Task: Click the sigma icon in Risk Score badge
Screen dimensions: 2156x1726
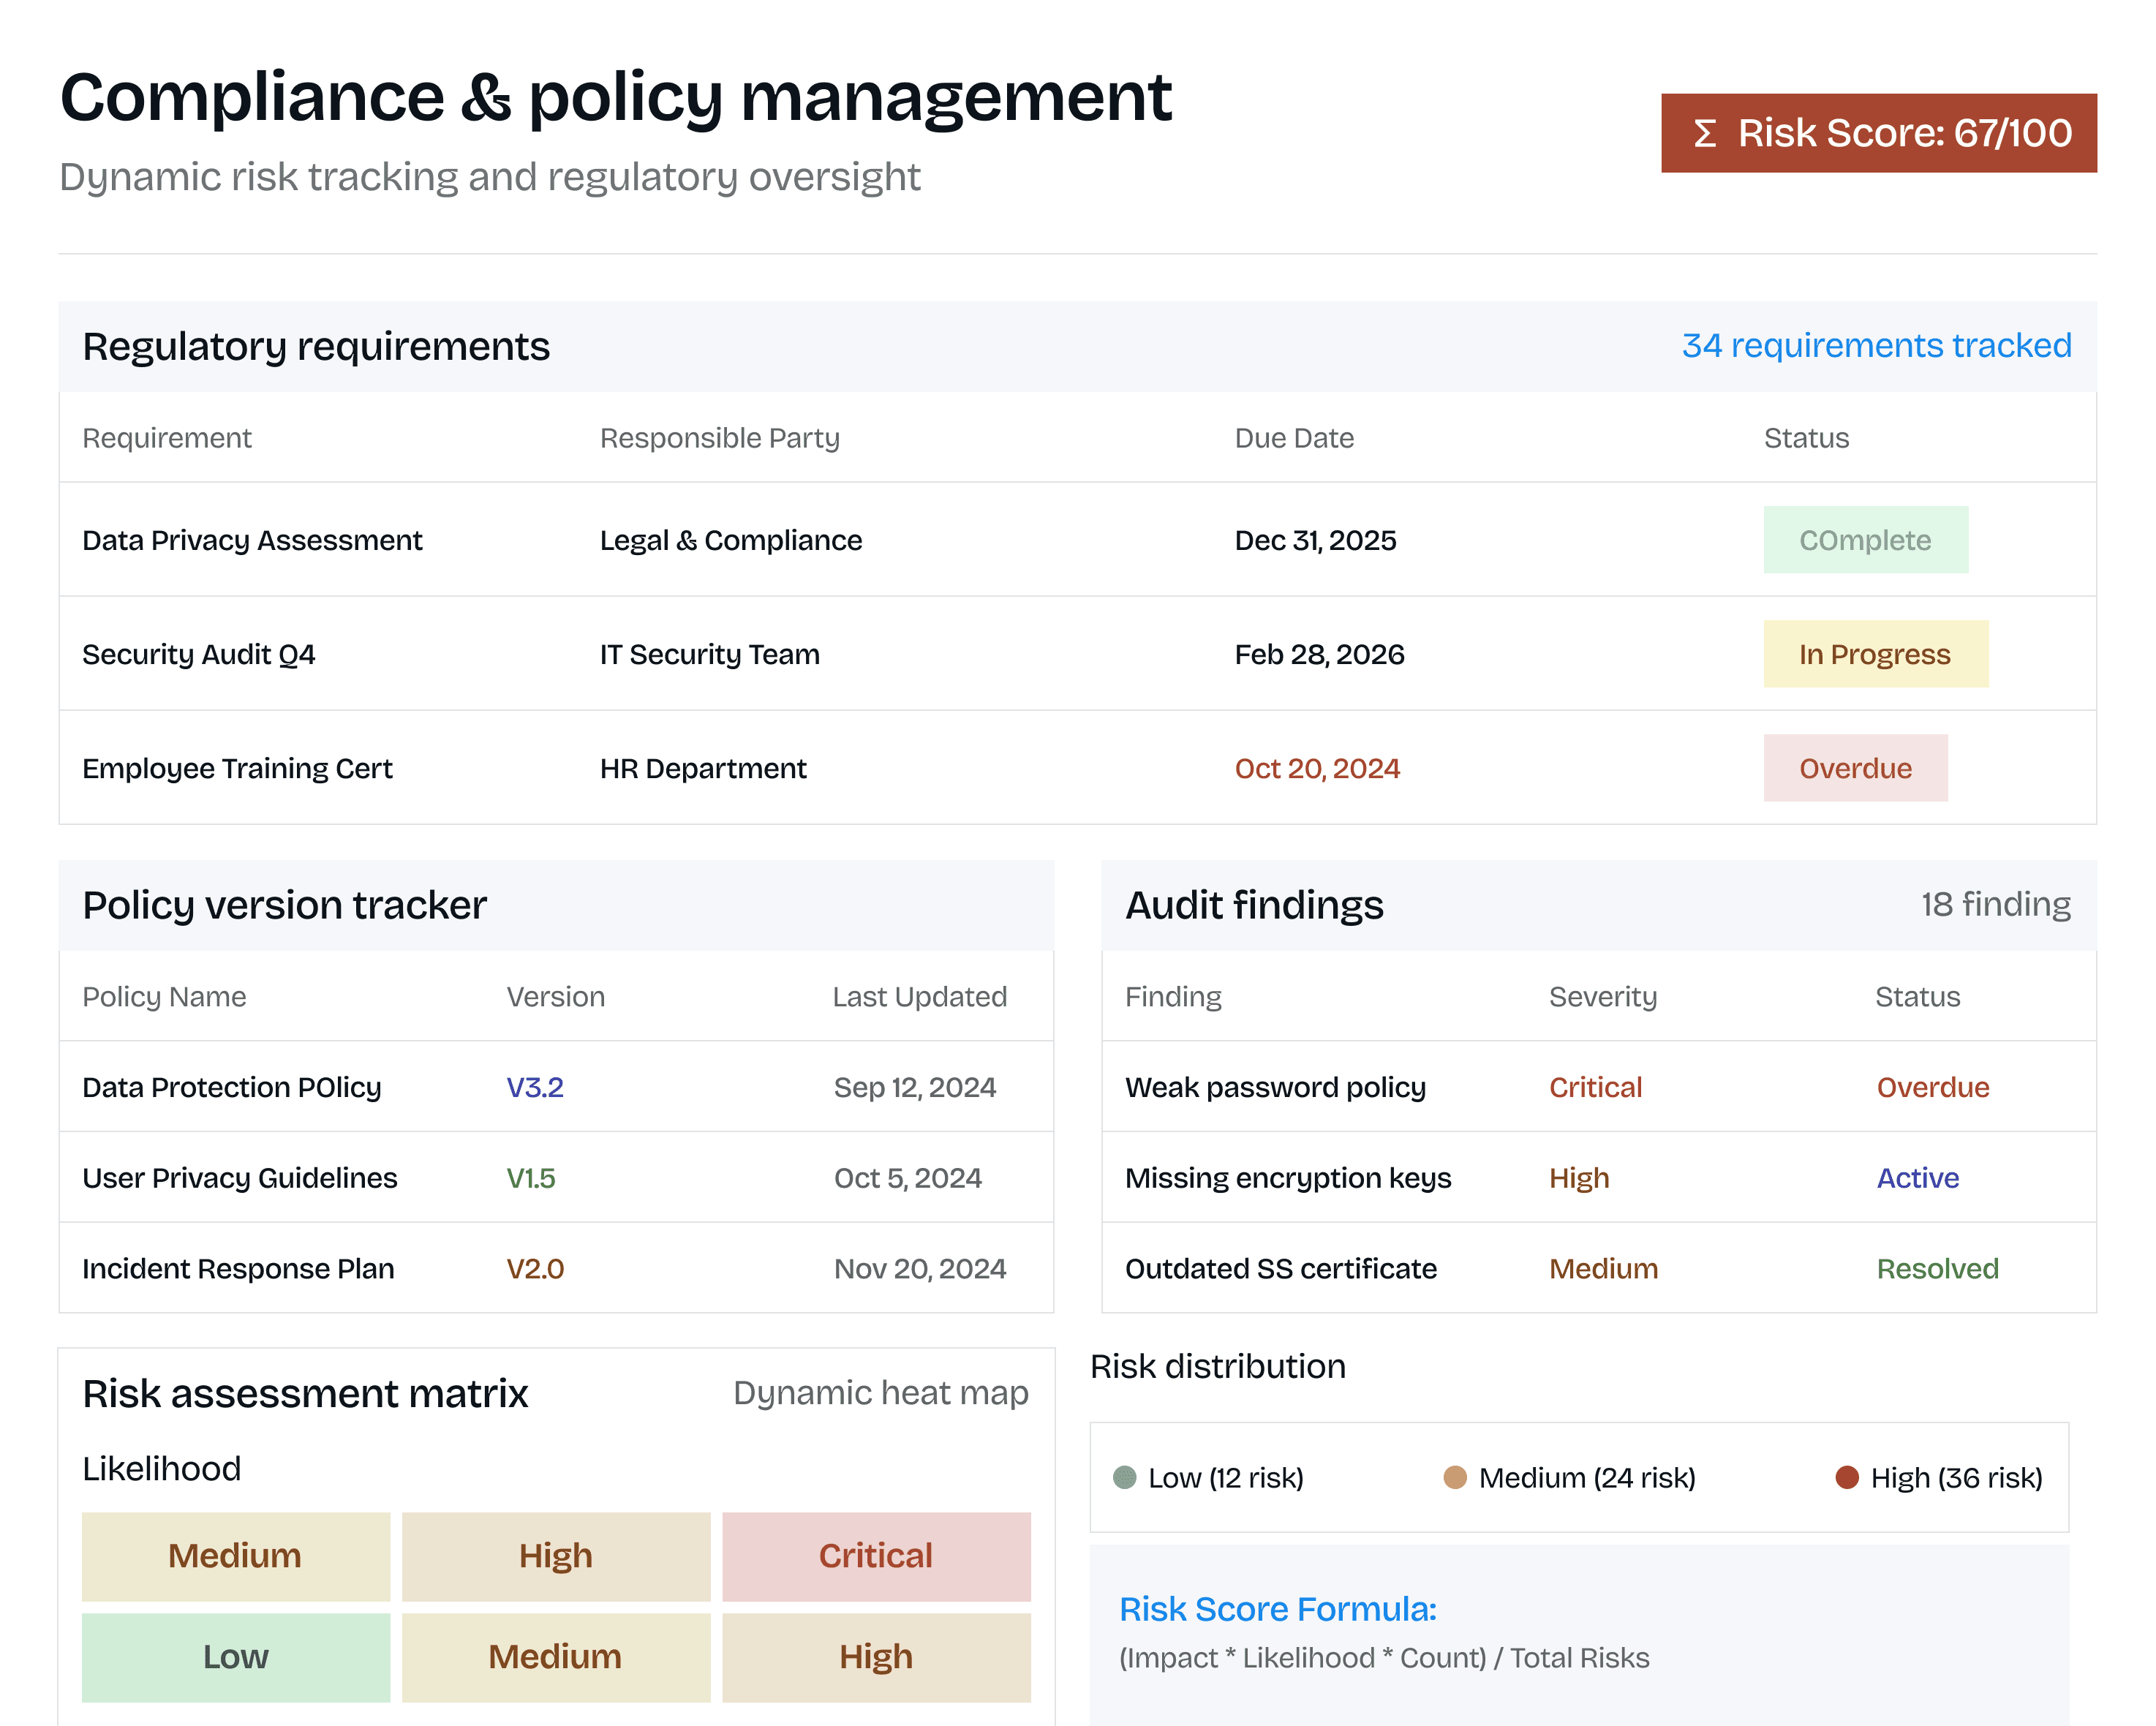Action: pos(1705,133)
